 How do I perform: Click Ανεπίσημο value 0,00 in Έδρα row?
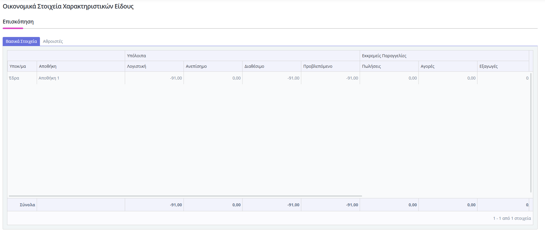click(x=213, y=78)
